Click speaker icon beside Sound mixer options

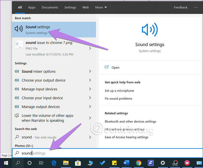point(17,71)
